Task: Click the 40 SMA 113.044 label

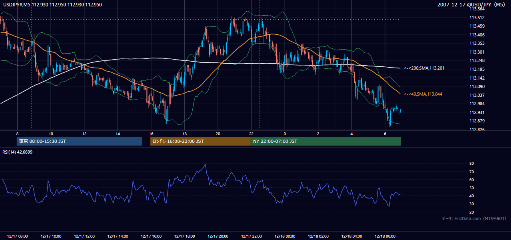Action: (x=423, y=94)
